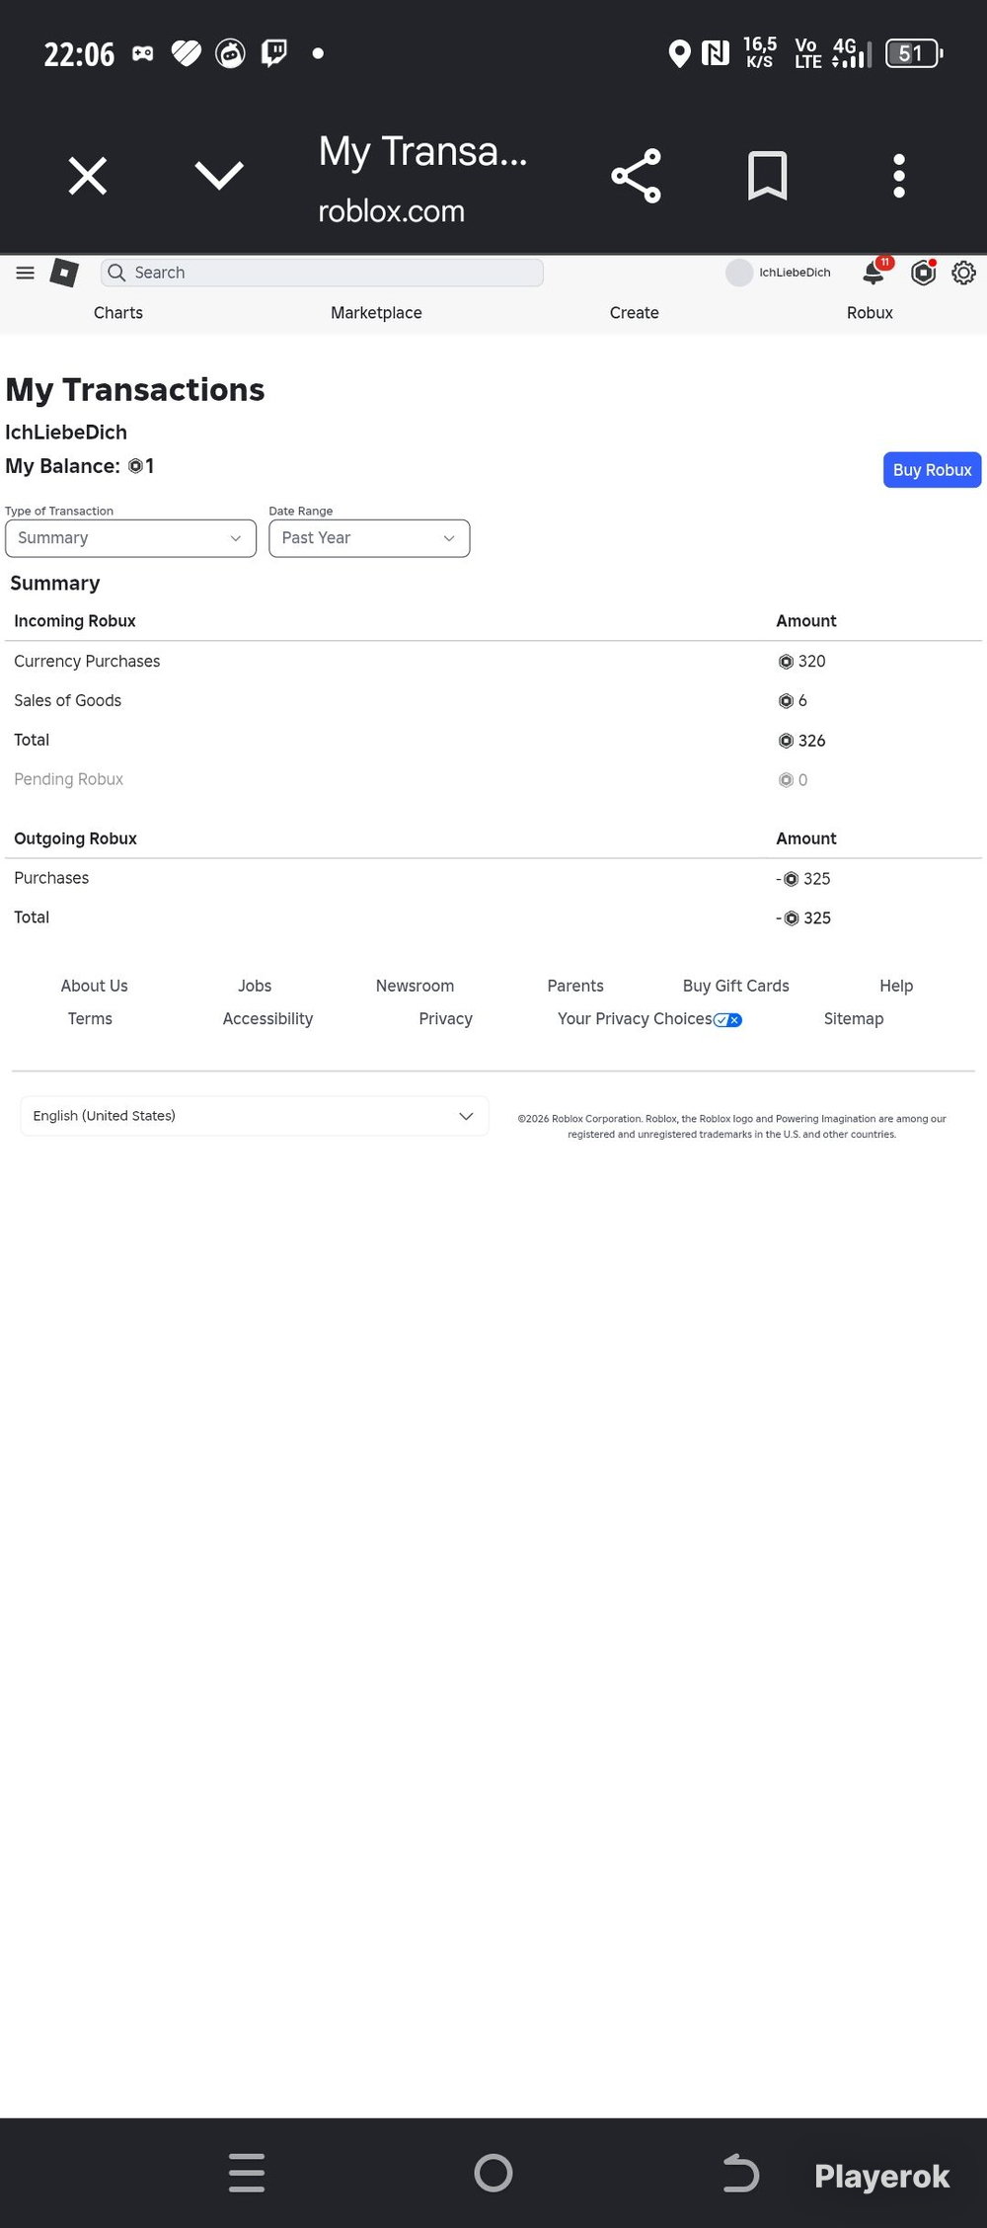The width and height of the screenshot is (987, 2228).
Task: Focus the Search input field
Action: point(322,273)
